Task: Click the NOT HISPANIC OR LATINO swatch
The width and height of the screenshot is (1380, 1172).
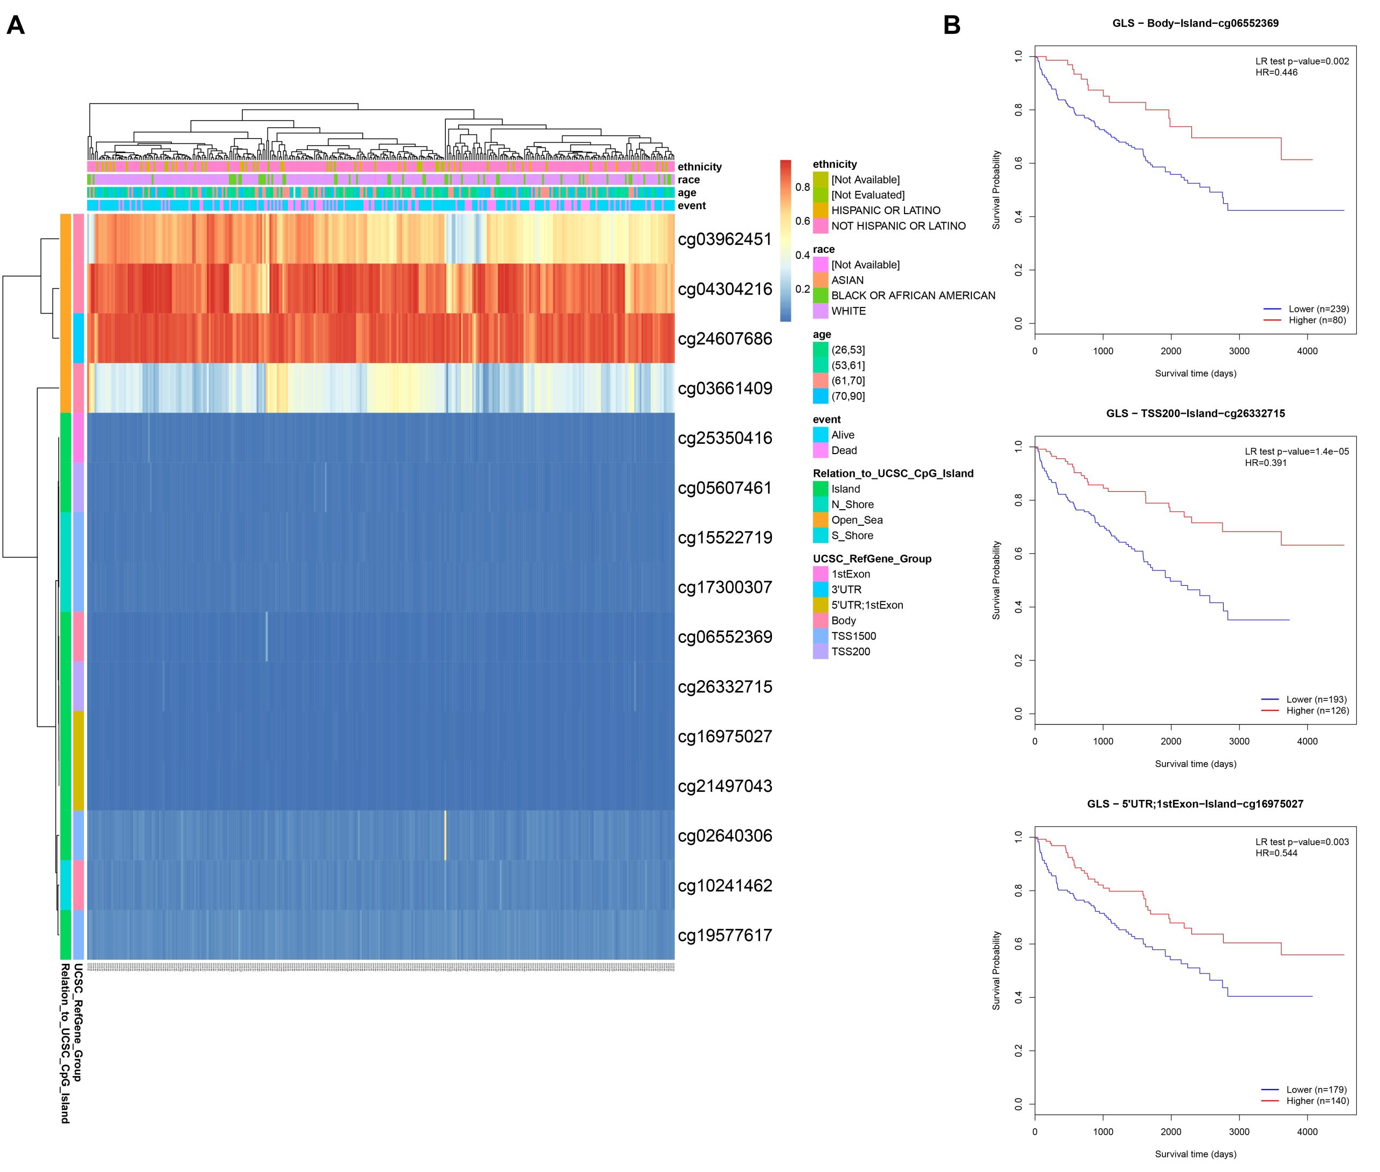Action: [820, 226]
